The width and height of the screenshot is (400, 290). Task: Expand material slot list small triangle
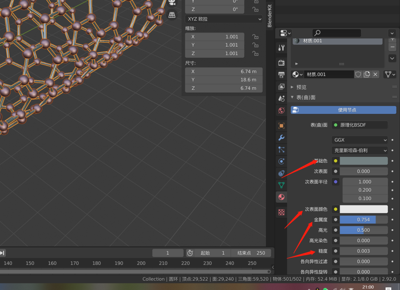(296, 64)
